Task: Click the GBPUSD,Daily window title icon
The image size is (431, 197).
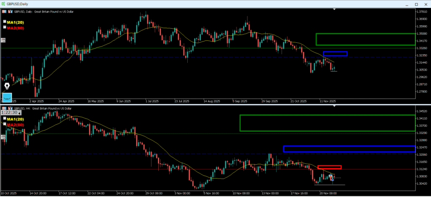Action: (3, 3)
